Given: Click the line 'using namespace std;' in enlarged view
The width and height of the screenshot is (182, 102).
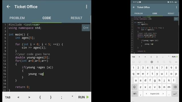Looking at the screenshot, I should click(25, 28).
